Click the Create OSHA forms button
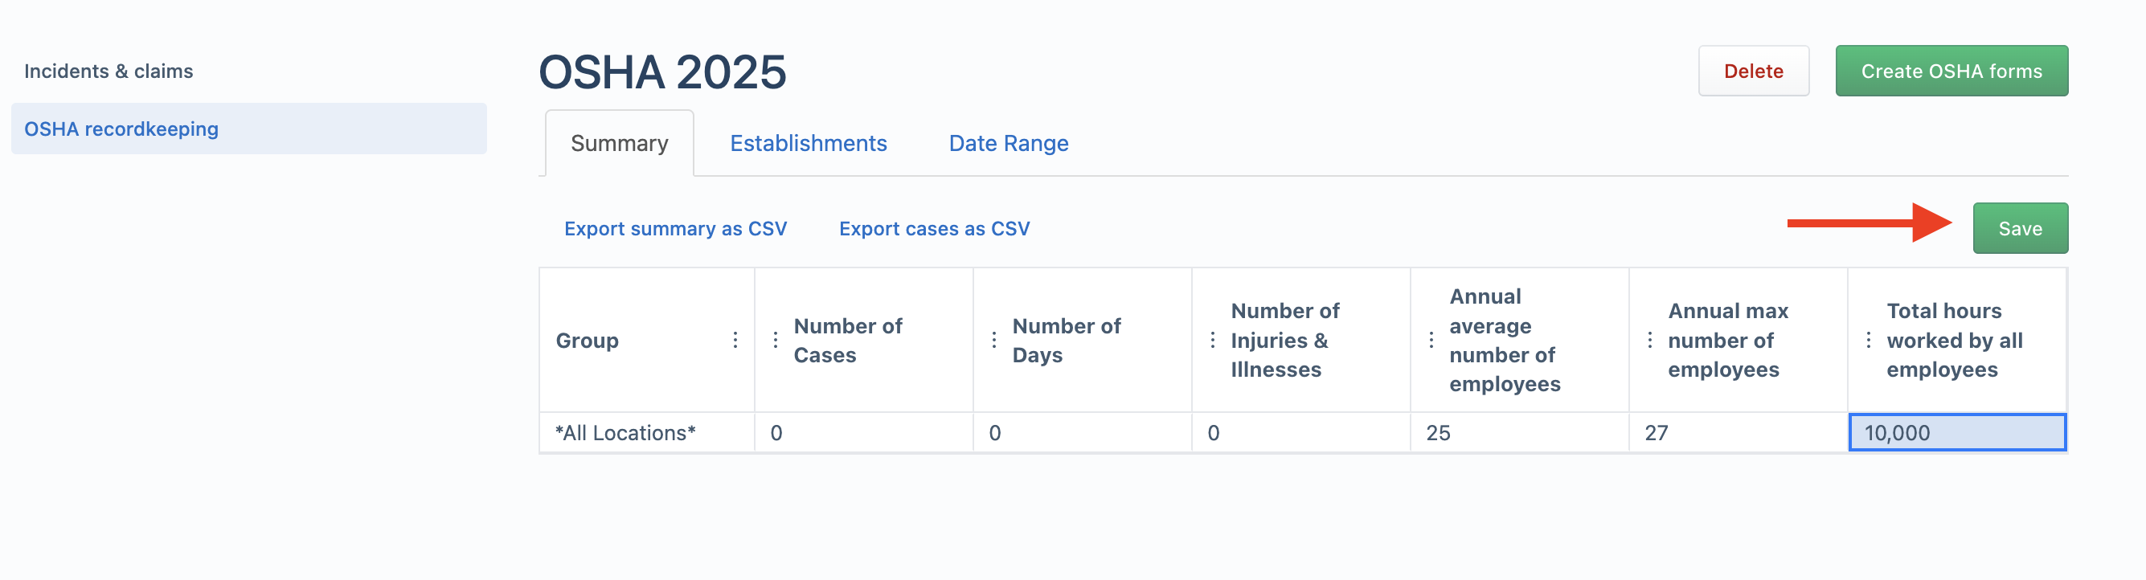The height and width of the screenshot is (580, 2146). click(1951, 71)
